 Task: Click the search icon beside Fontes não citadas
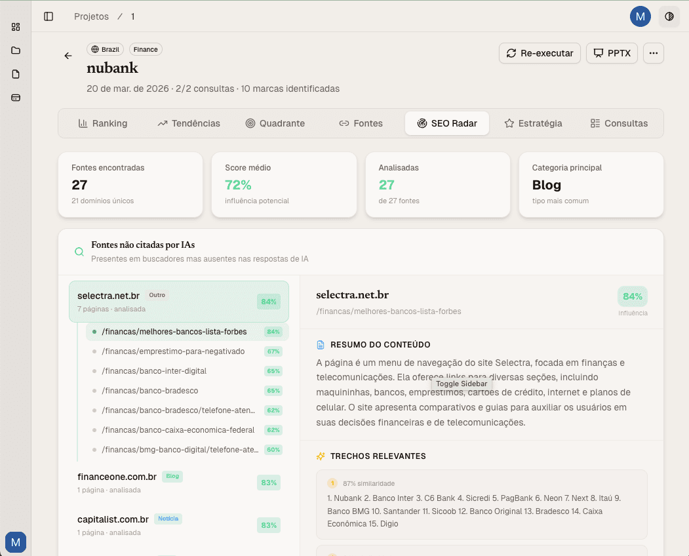(79, 252)
